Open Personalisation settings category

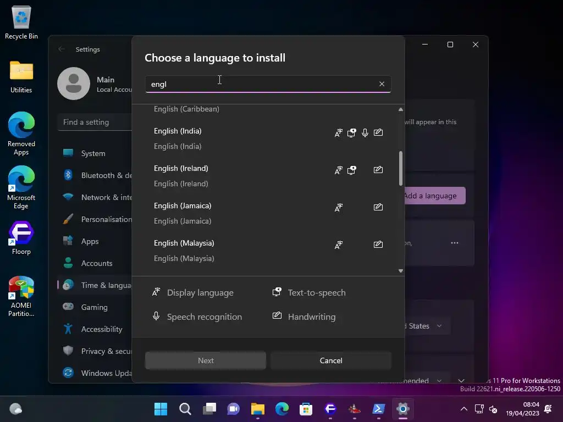pos(95,219)
